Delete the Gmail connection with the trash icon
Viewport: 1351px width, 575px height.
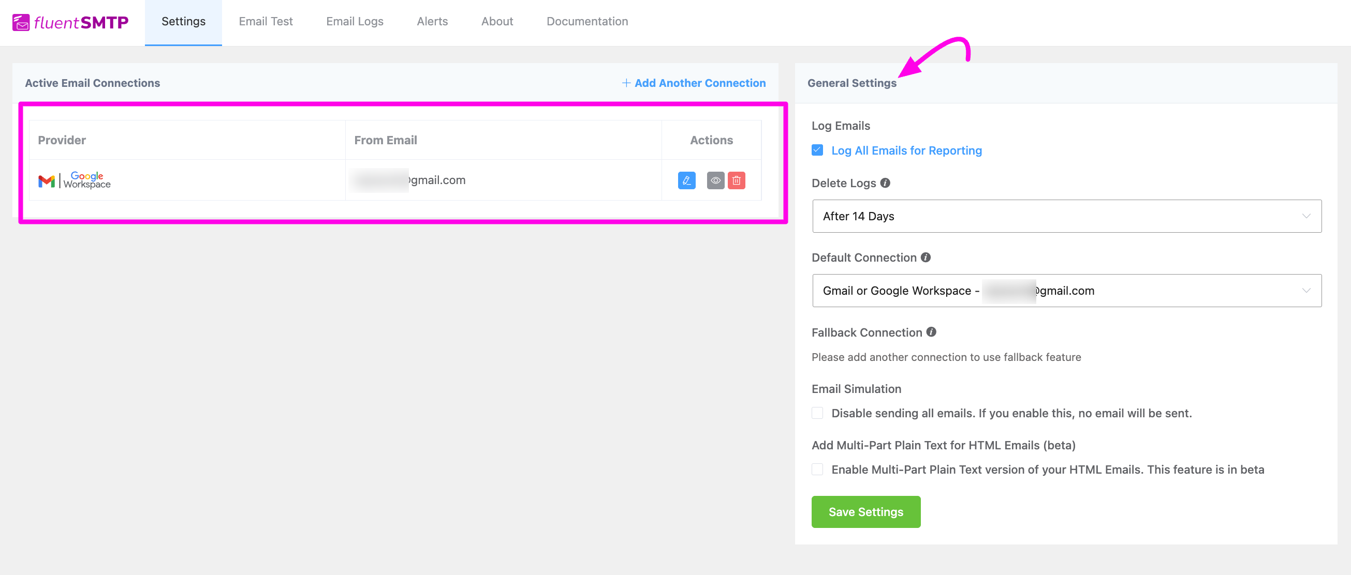coord(737,180)
